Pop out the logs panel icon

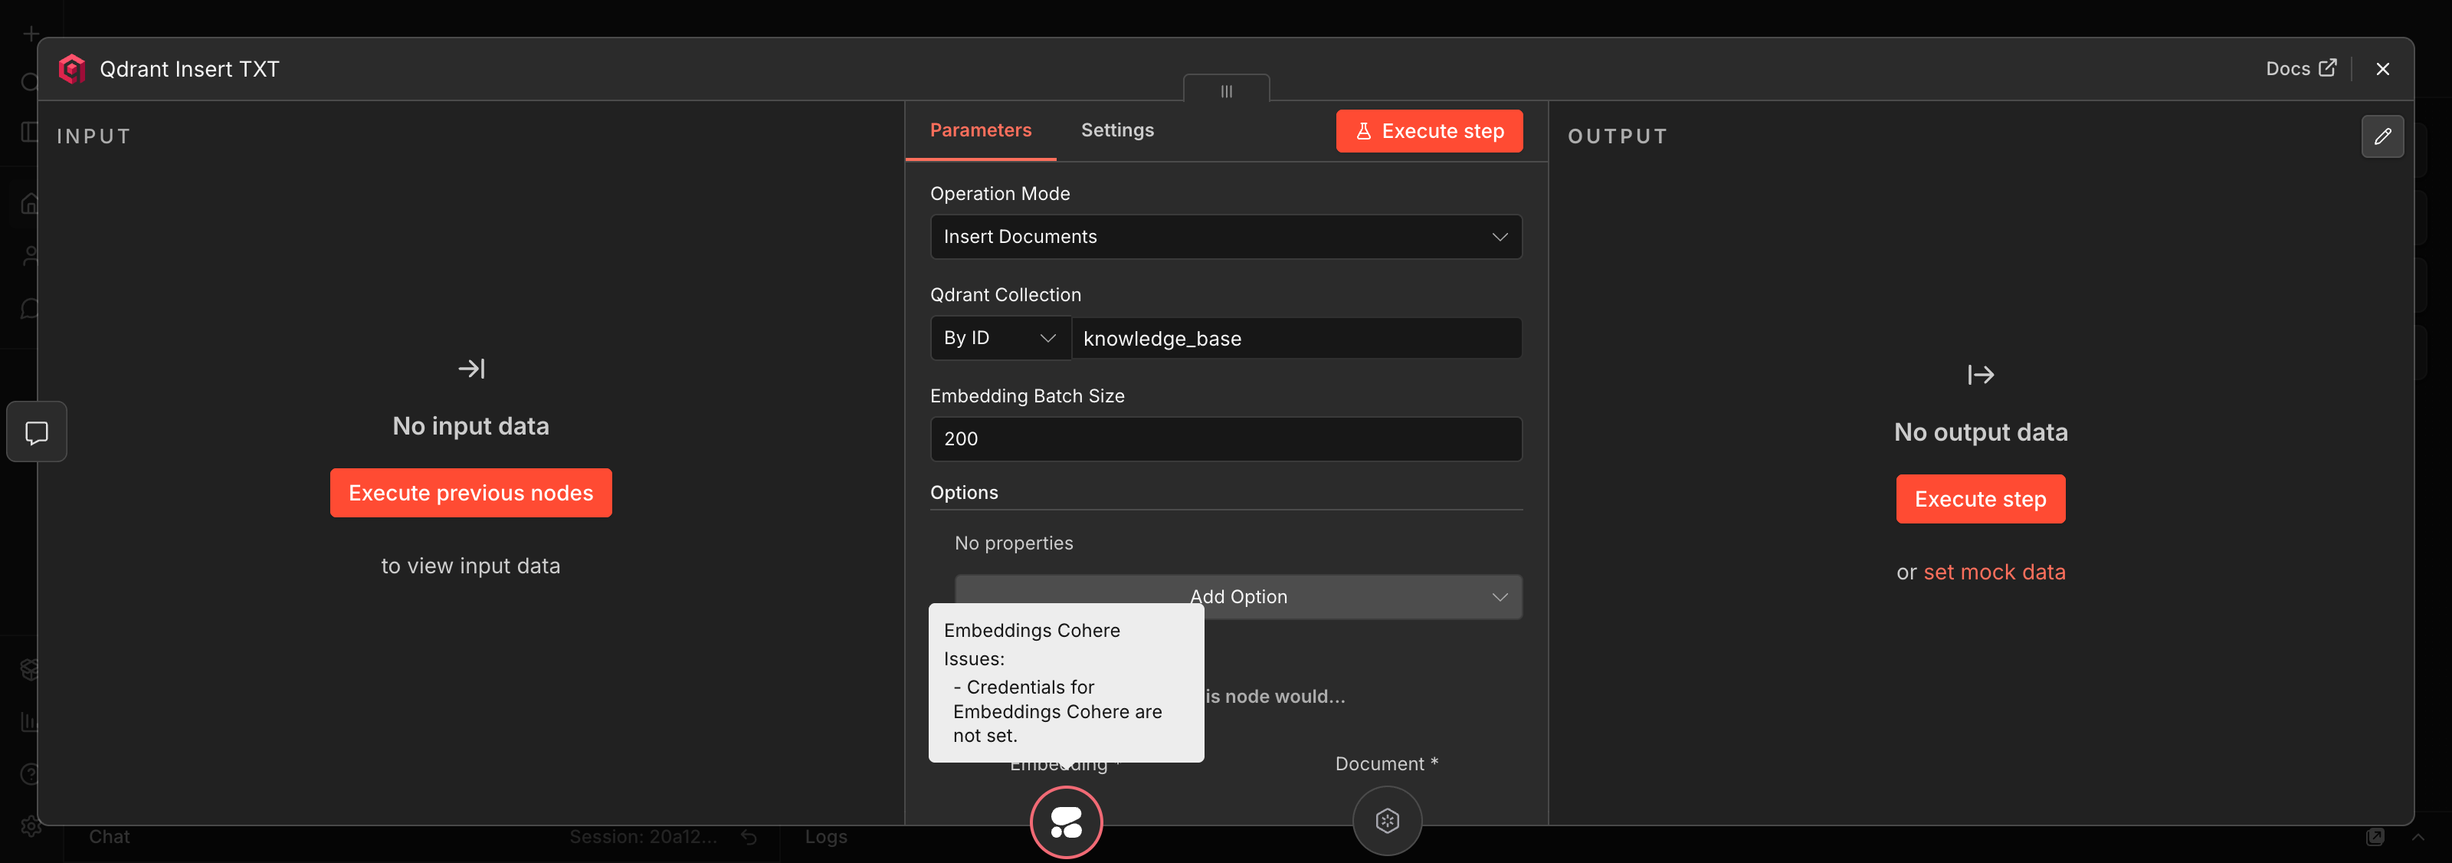[2375, 836]
